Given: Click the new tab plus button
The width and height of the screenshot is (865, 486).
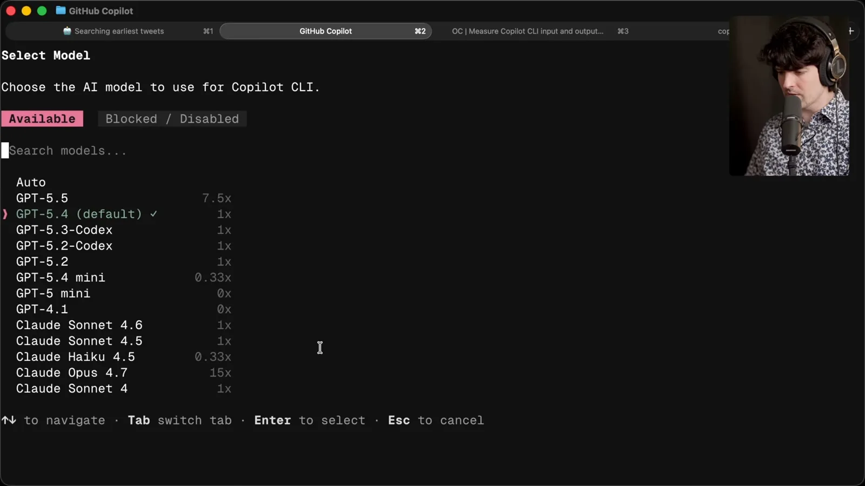Looking at the screenshot, I should (x=851, y=31).
